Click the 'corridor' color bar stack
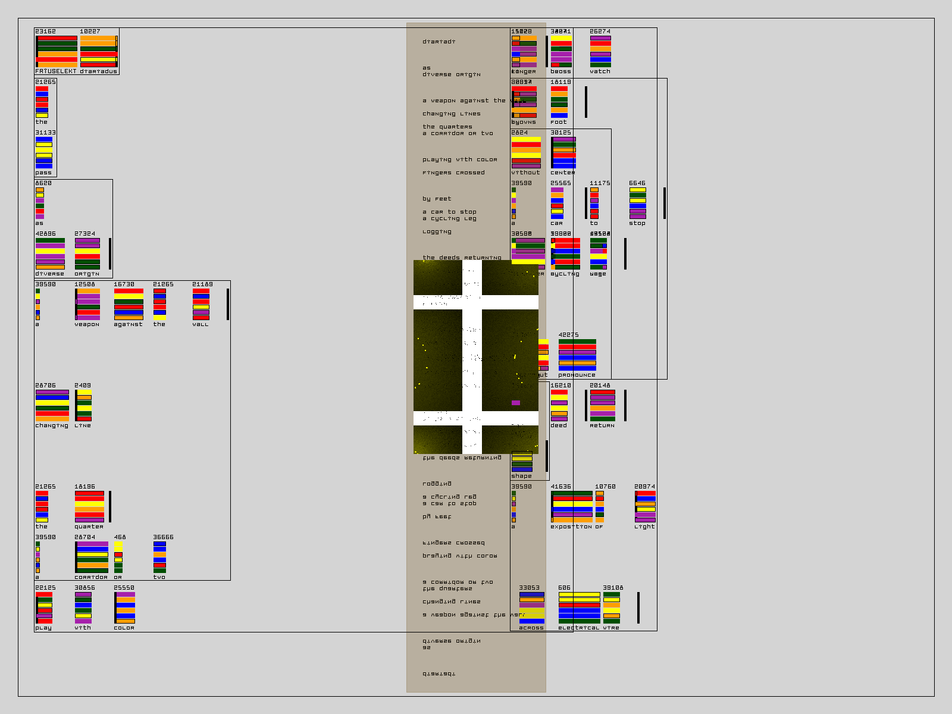Viewport: 952px width, 714px height. click(x=92, y=557)
